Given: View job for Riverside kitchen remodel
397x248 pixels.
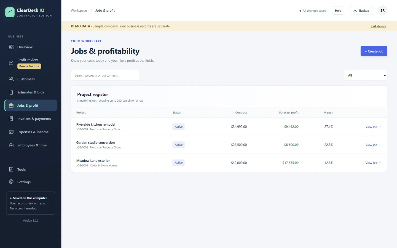Looking at the screenshot, I should [x=373, y=127].
